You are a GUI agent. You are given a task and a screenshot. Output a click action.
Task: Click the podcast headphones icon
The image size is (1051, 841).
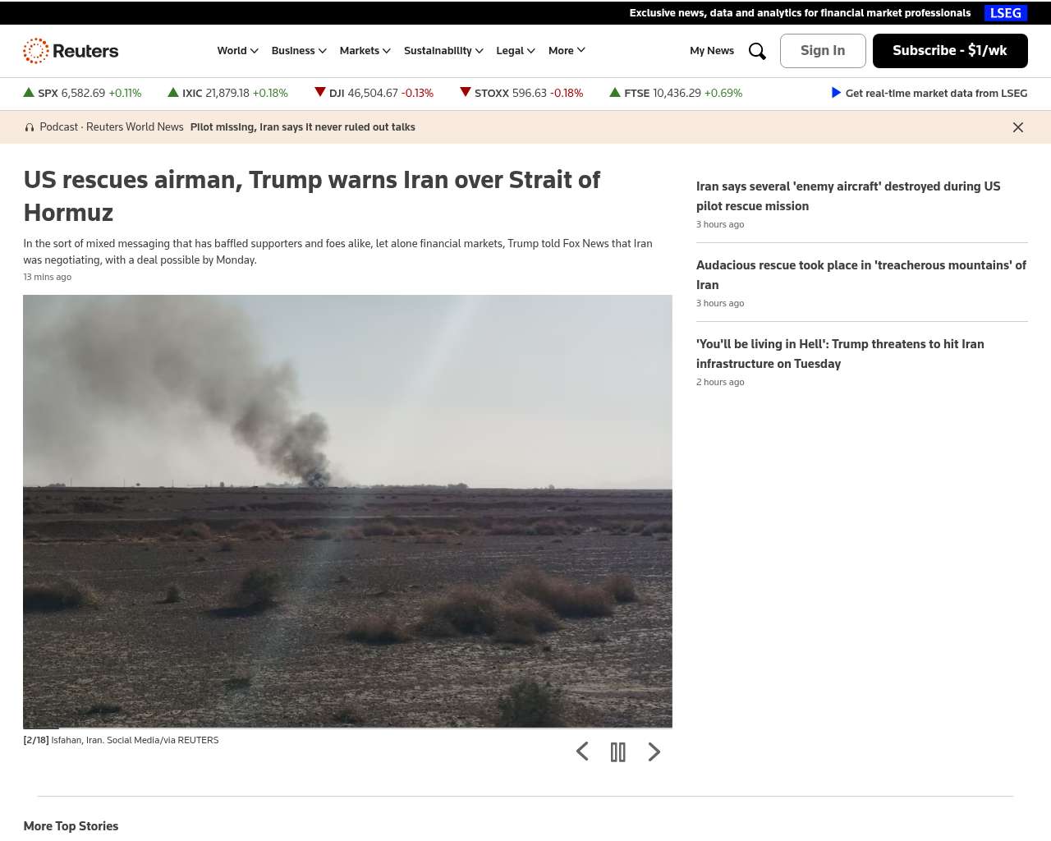(x=30, y=127)
